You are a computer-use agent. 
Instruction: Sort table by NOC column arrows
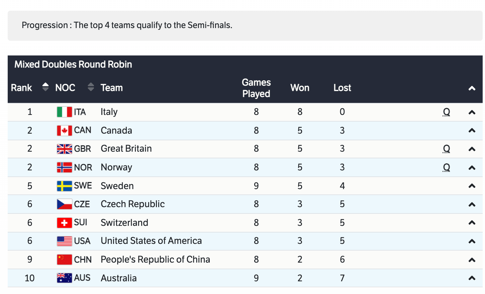point(91,87)
